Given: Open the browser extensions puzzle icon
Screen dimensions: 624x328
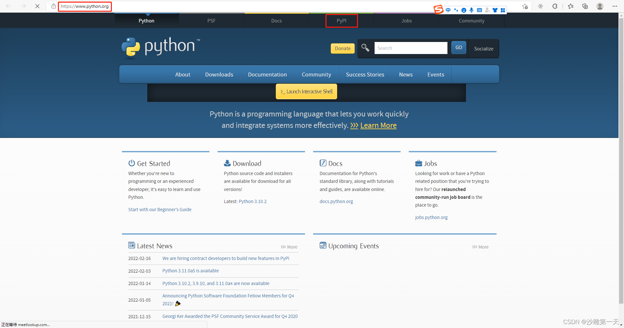Looking at the screenshot, I should (x=555, y=6).
